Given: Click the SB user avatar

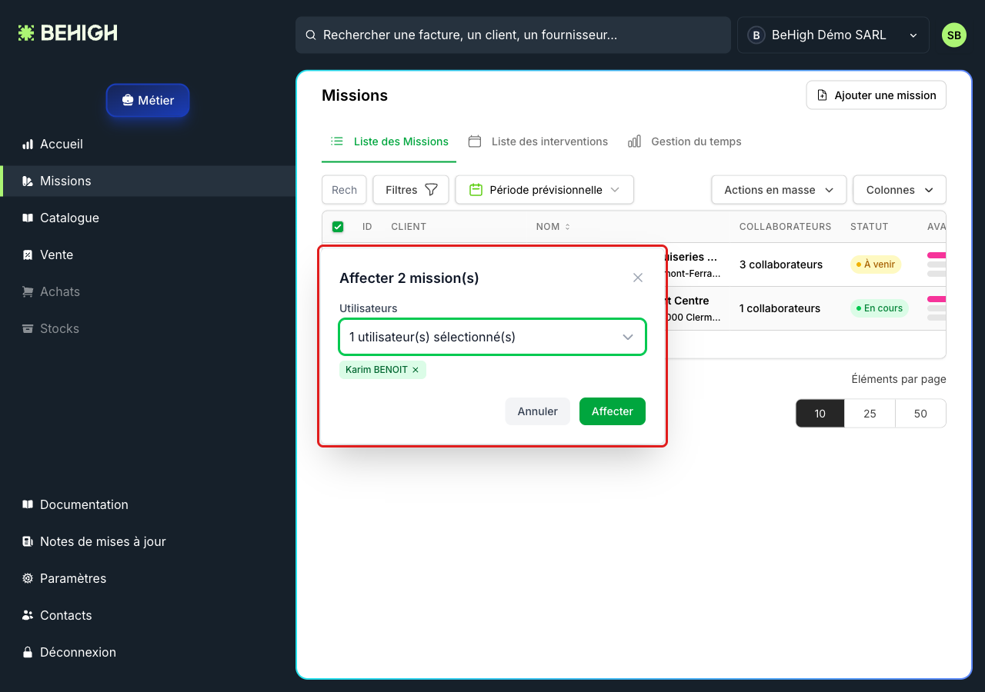Looking at the screenshot, I should 954,35.
